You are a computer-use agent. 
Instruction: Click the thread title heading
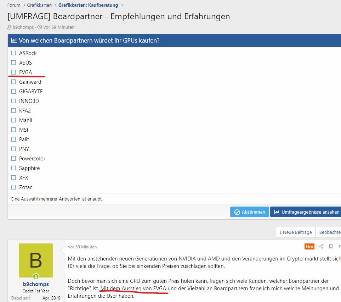pyautogui.click(x=119, y=17)
